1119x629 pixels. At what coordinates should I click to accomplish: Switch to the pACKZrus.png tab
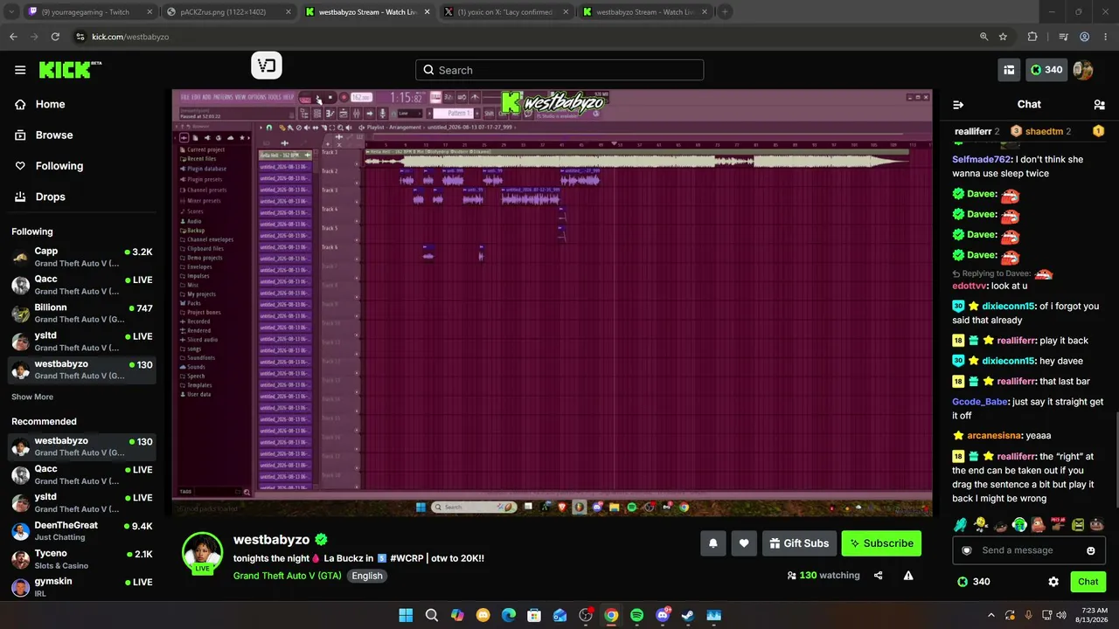[229, 12]
